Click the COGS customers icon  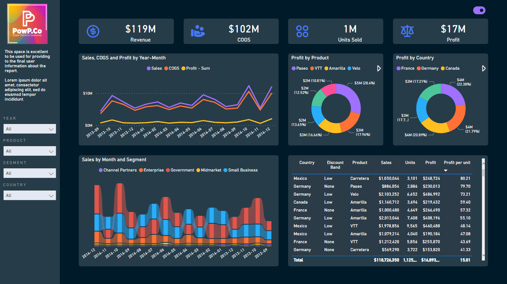pos(197,31)
